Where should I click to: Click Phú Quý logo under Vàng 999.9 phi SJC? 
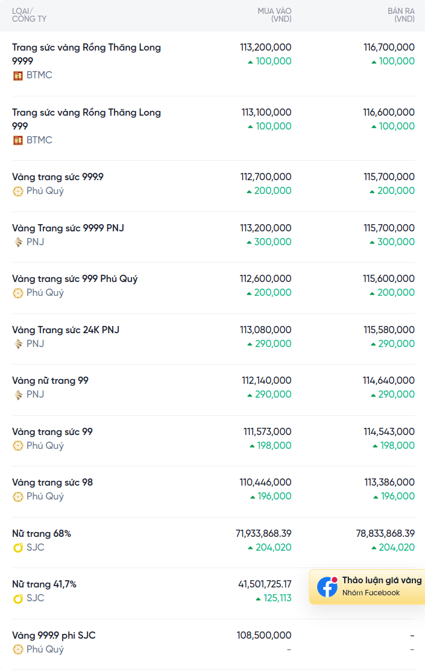coord(17,650)
